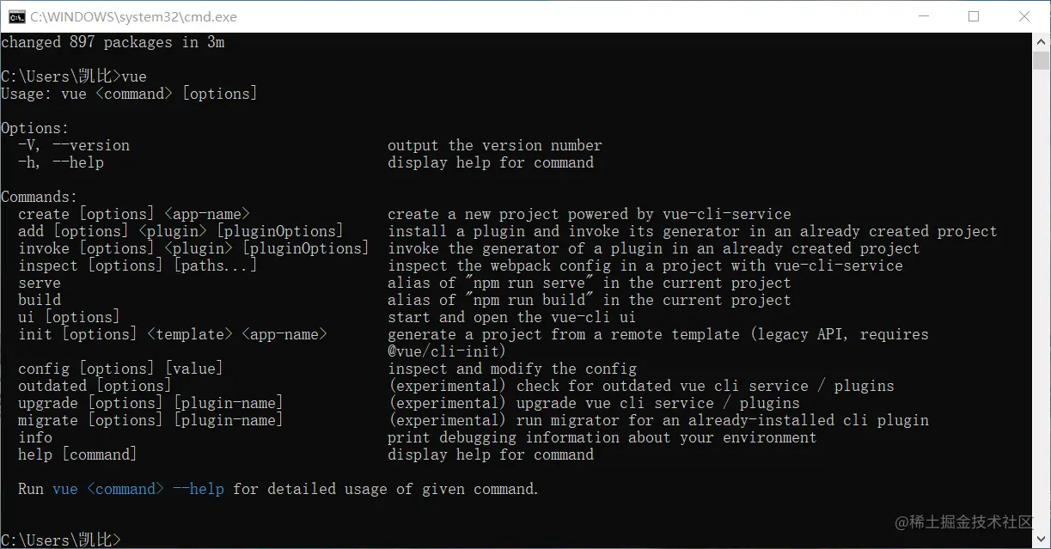Click the scrollbar up arrow

1042,41
